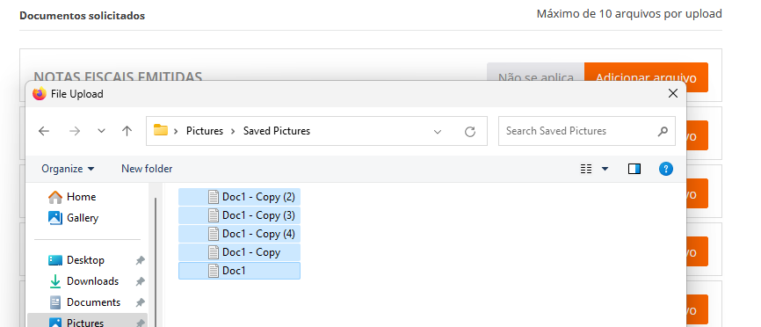Image resolution: width=761 pixels, height=327 pixels.
Task: Click the search magnifier icon
Action: 663,131
